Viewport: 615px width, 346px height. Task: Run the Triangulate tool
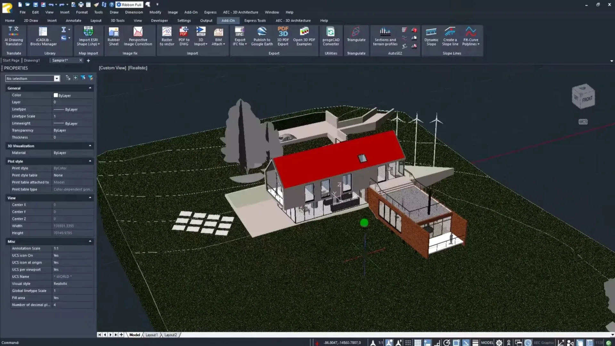(356, 36)
